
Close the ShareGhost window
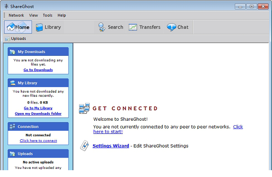pyautogui.click(x=263, y=7)
